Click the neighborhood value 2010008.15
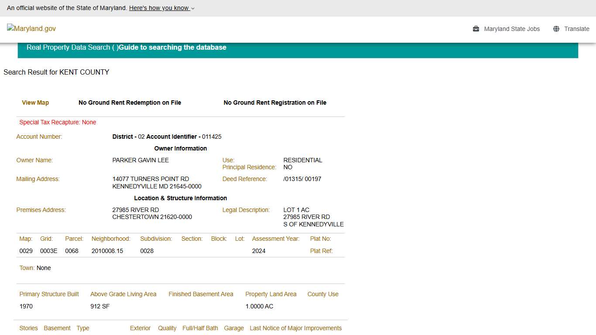The width and height of the screenshot is (596, 335). point(107,251)
